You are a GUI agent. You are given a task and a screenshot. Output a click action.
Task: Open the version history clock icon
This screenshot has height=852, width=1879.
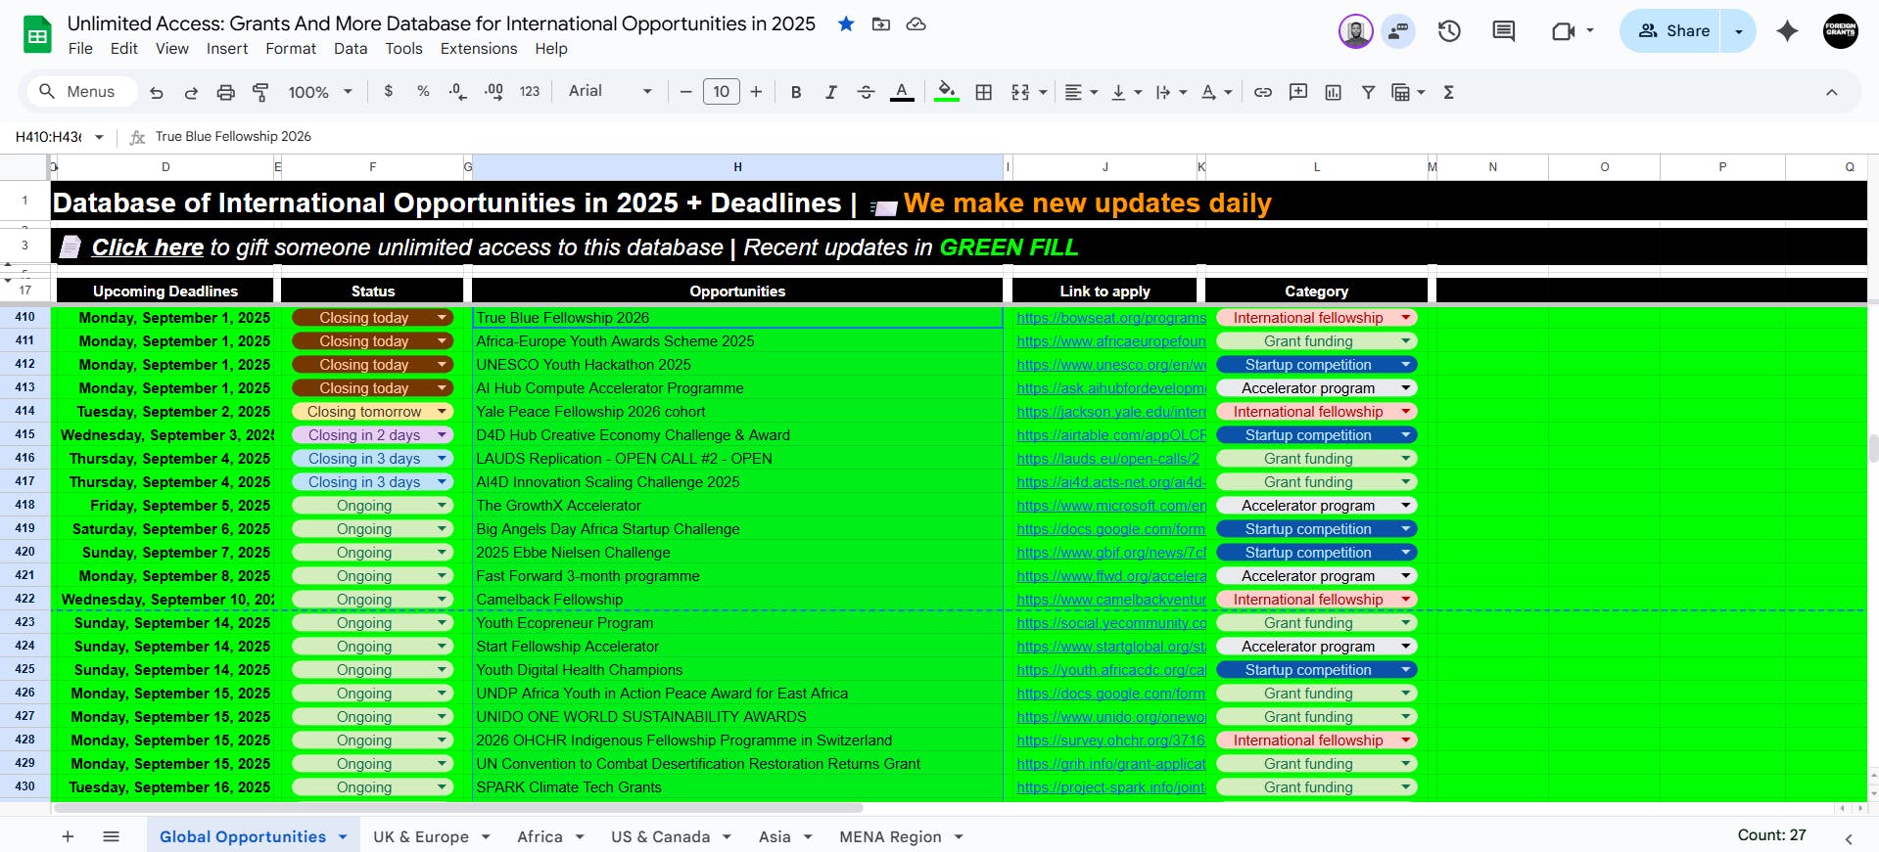tap(1449, 31)
